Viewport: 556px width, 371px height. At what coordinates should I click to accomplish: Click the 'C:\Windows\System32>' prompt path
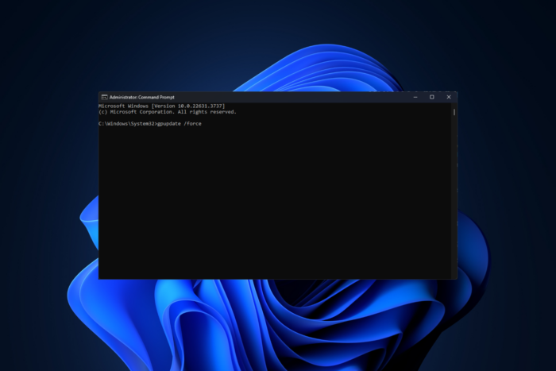click(128, 124)
